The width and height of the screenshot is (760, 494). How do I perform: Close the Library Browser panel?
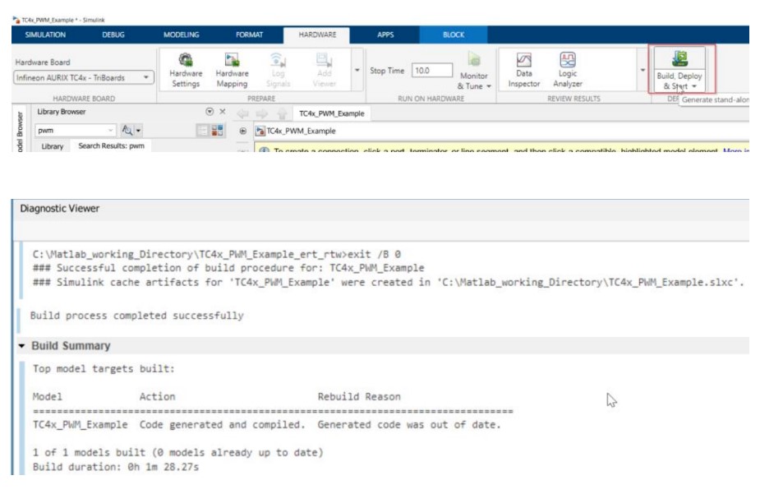pyautogui.click(x=223, y=112)
